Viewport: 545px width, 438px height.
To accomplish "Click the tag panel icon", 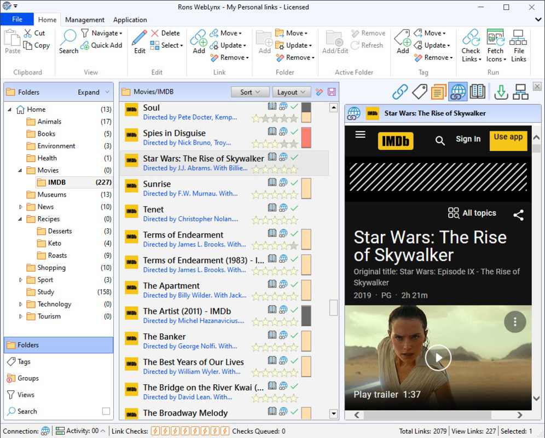I will click(x=419, y=91).
